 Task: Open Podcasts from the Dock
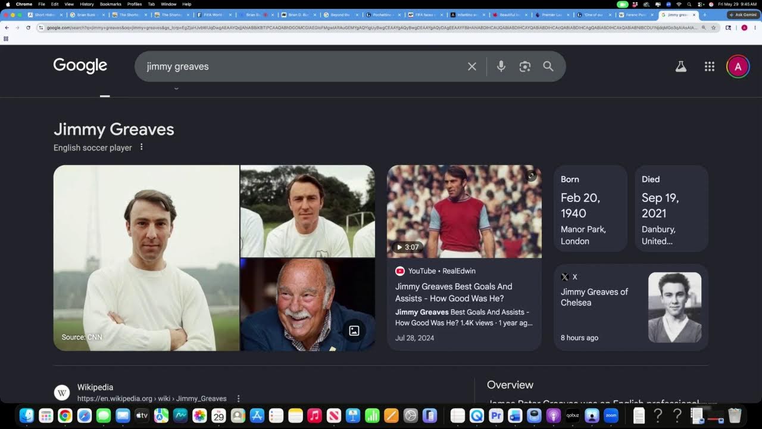553,415
